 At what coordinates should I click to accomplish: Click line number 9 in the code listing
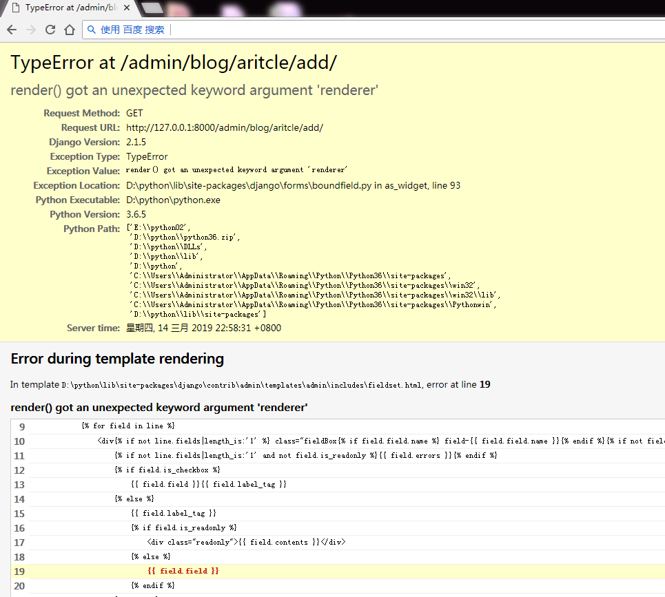coord(21,426)
